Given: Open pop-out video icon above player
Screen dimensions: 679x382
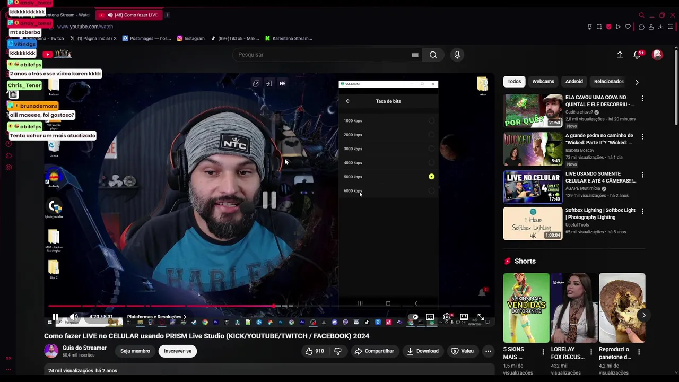Looking at the screenshot, I should [256, 83].
